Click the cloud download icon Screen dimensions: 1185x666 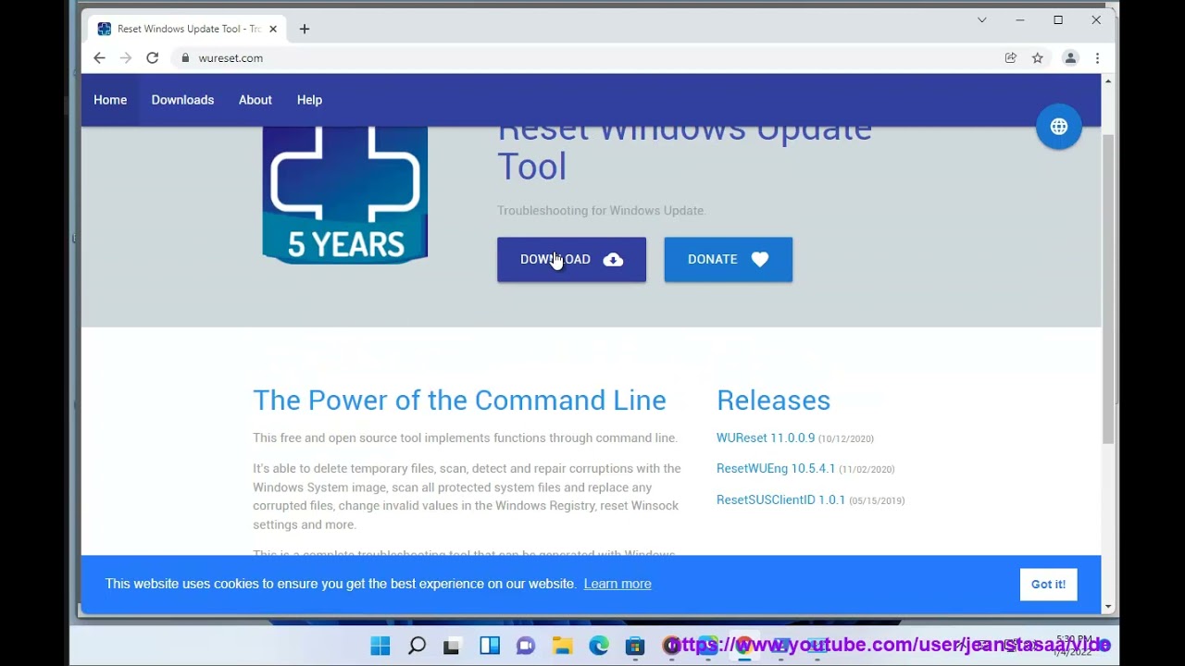click(x=613, y=260)
